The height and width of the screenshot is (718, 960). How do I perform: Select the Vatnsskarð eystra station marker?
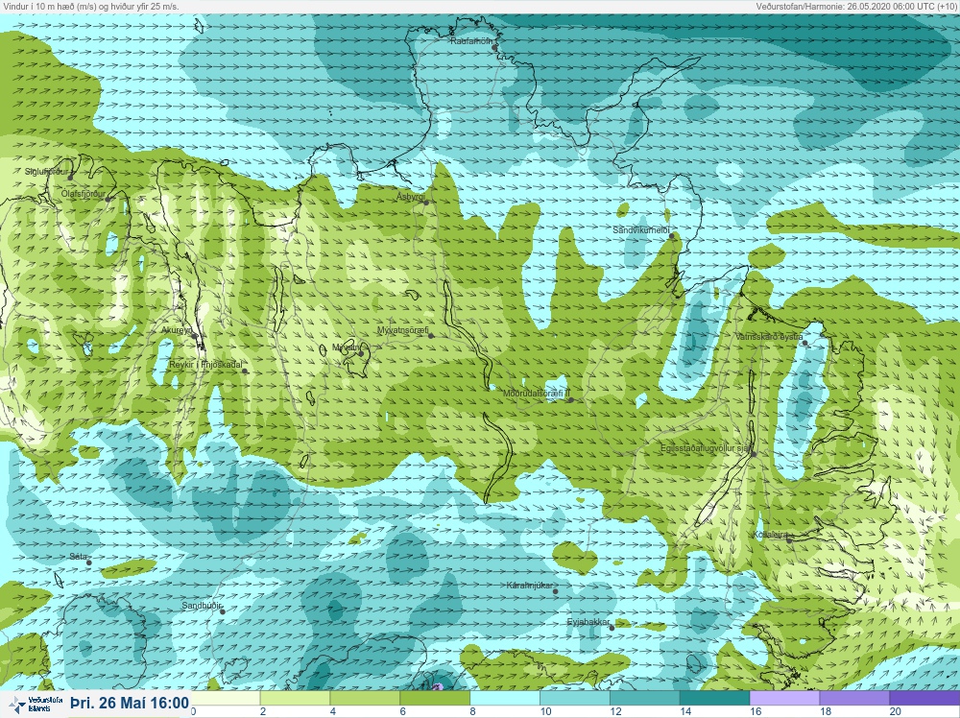coord(805,343)
